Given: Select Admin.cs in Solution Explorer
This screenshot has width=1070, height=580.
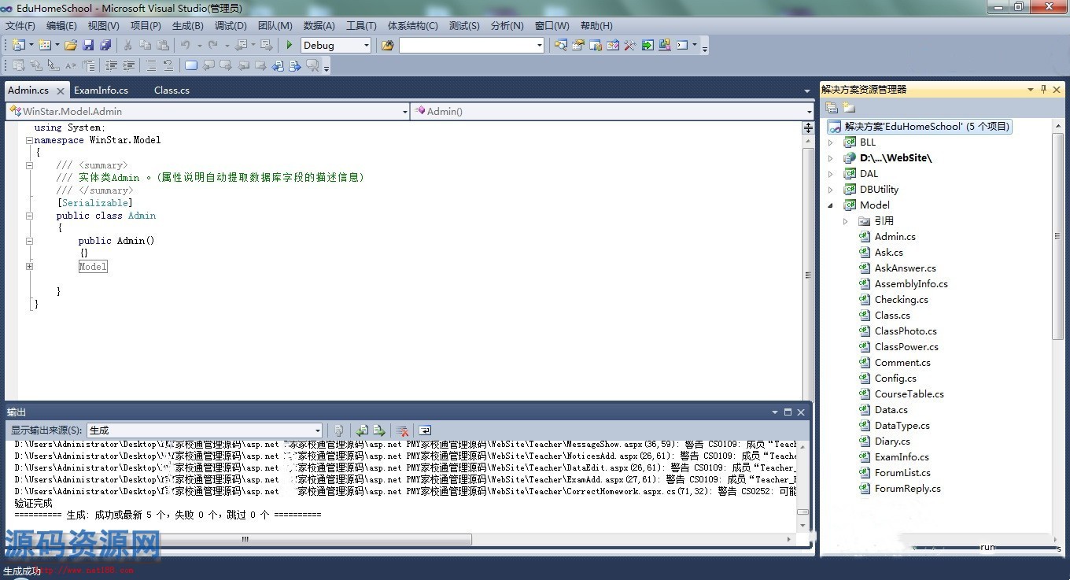Looking at the screenshot, I should (x=895, y=237).
